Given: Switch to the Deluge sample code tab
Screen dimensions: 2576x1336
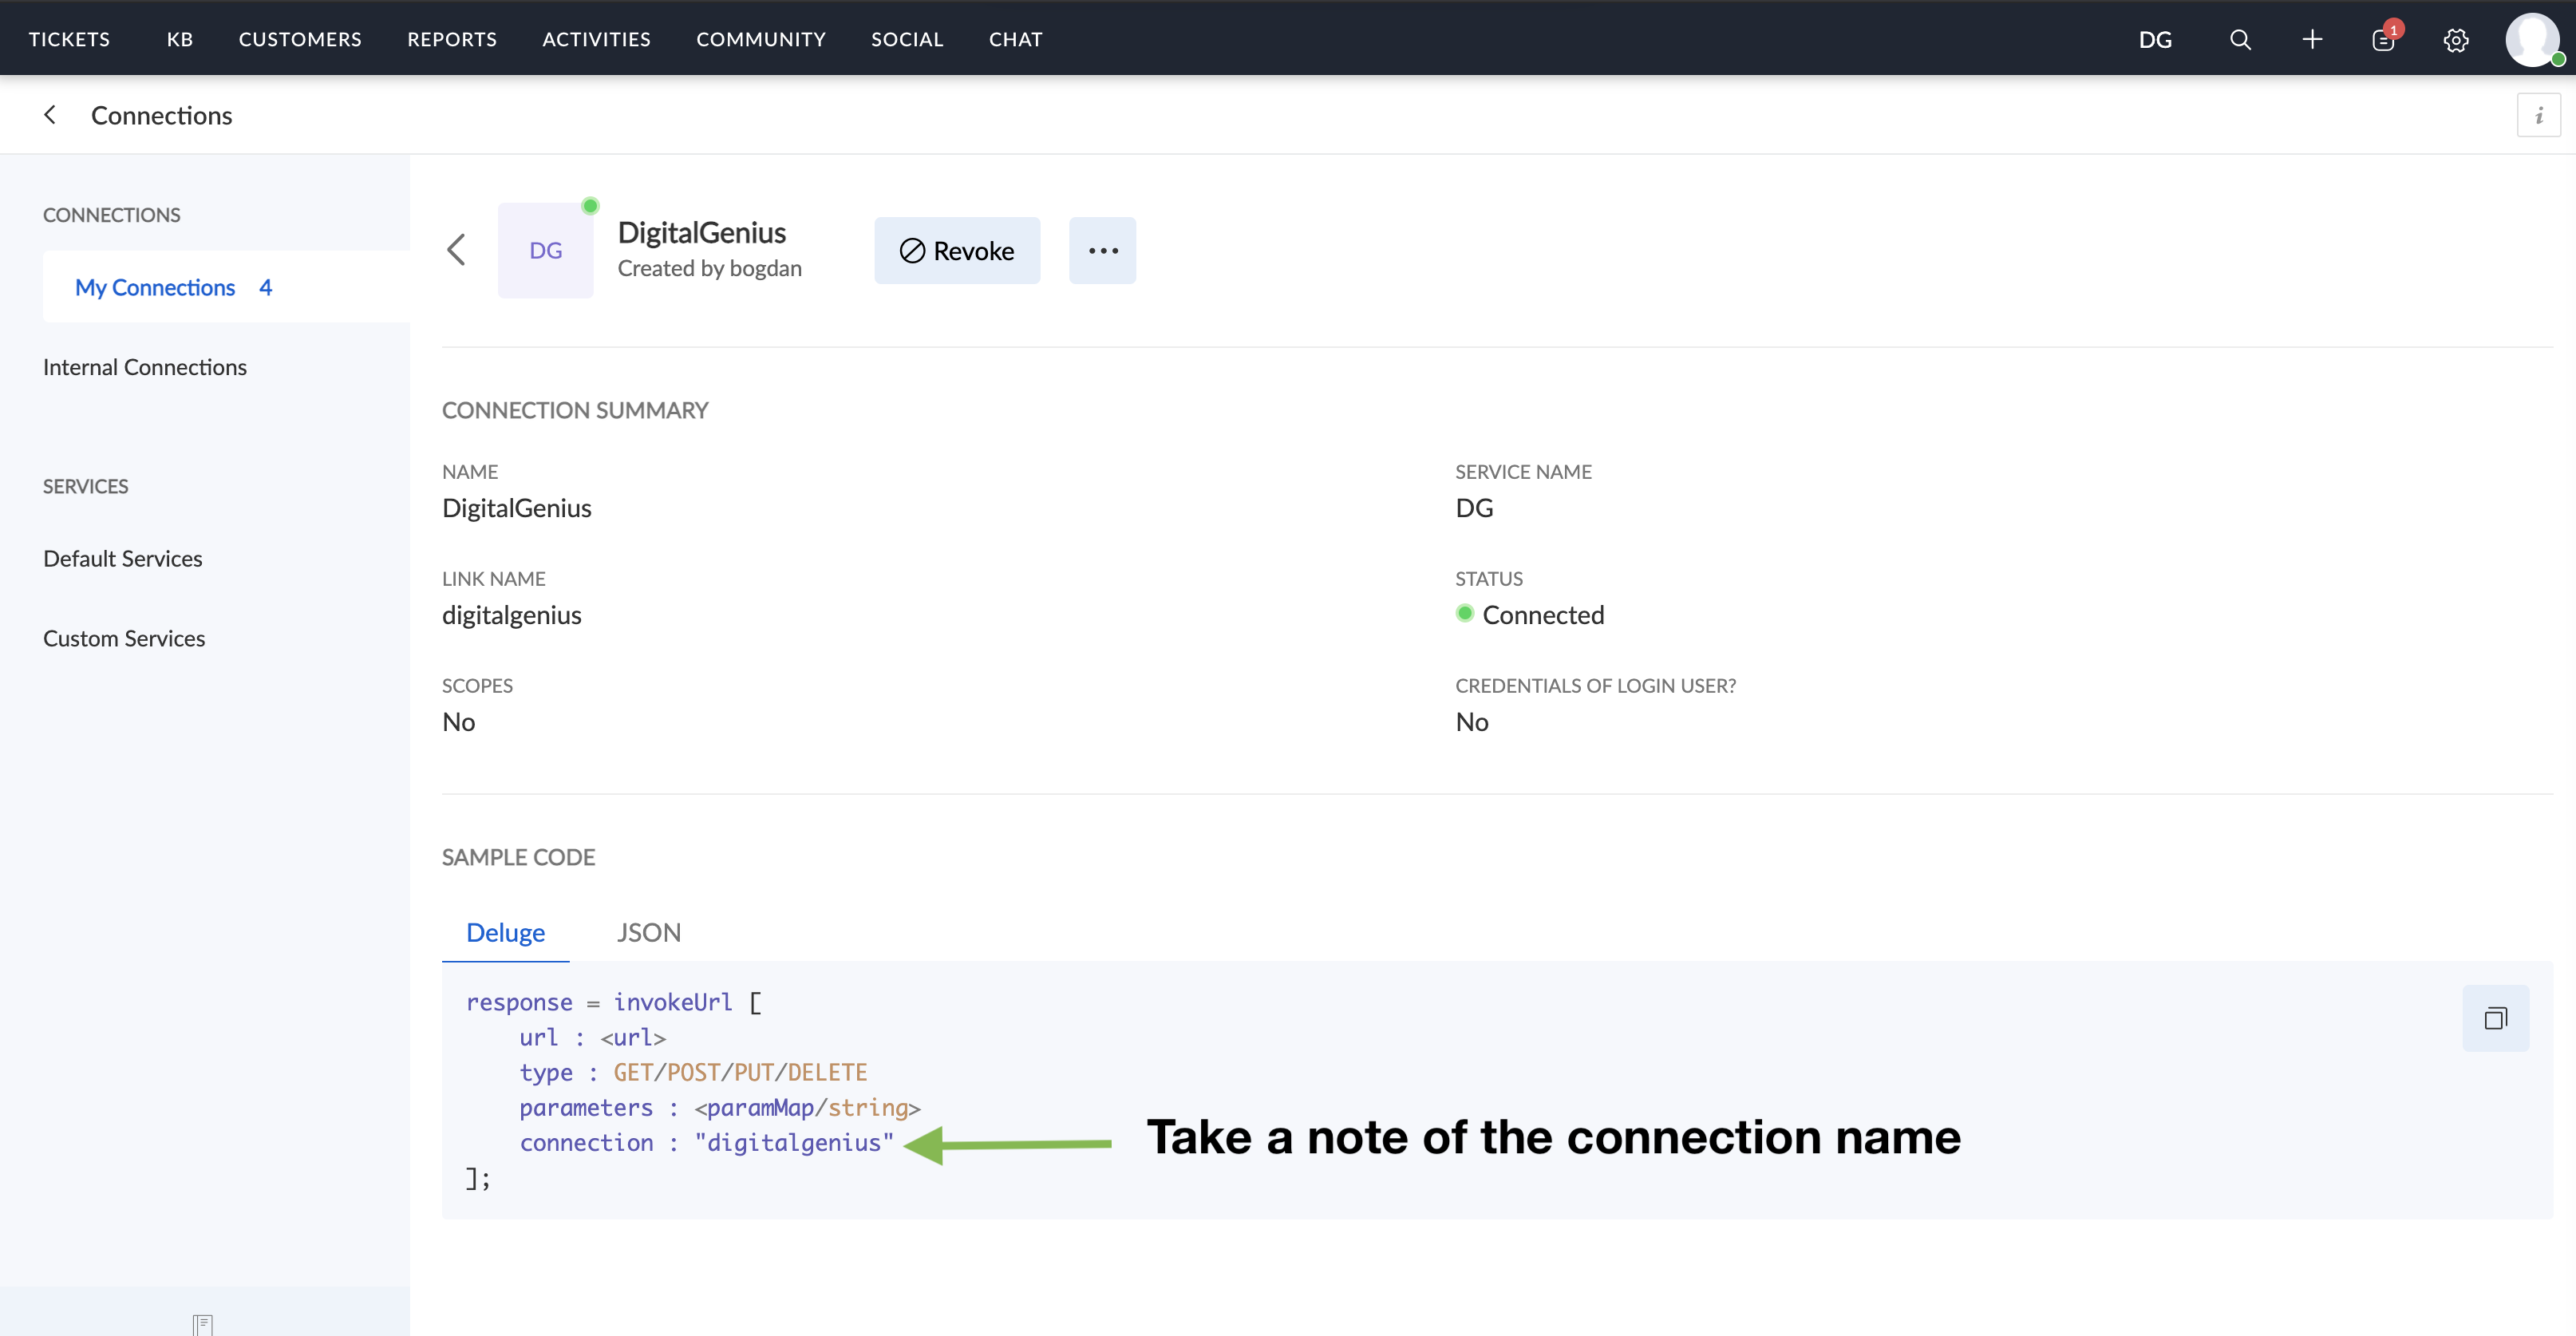Looking at the screenshot, I should pos(506,932).
